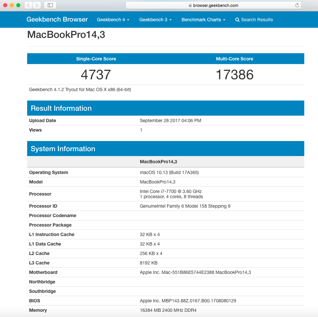This screenshot has height=317, width=318.
Task: Click the 1 processor, 4 cores, 8 threads text
Action: click(171, 197)
